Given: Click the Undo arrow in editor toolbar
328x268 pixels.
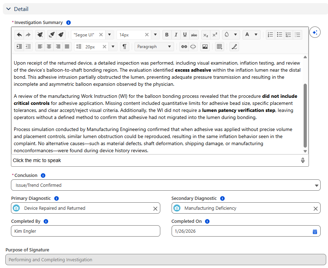Looking at the screenshot, I should (x=19, y=35).
